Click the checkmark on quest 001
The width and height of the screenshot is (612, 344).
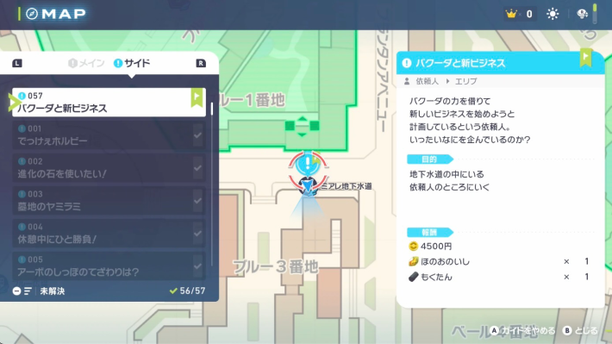[x=197, y=135]
